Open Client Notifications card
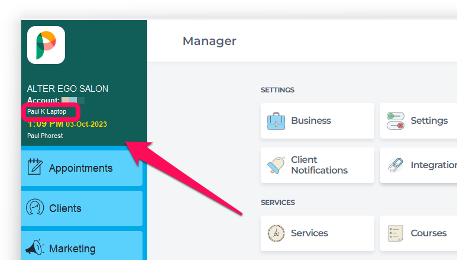Screen dimensions: 463x260 pyautogui.click(x=318, y=165)
